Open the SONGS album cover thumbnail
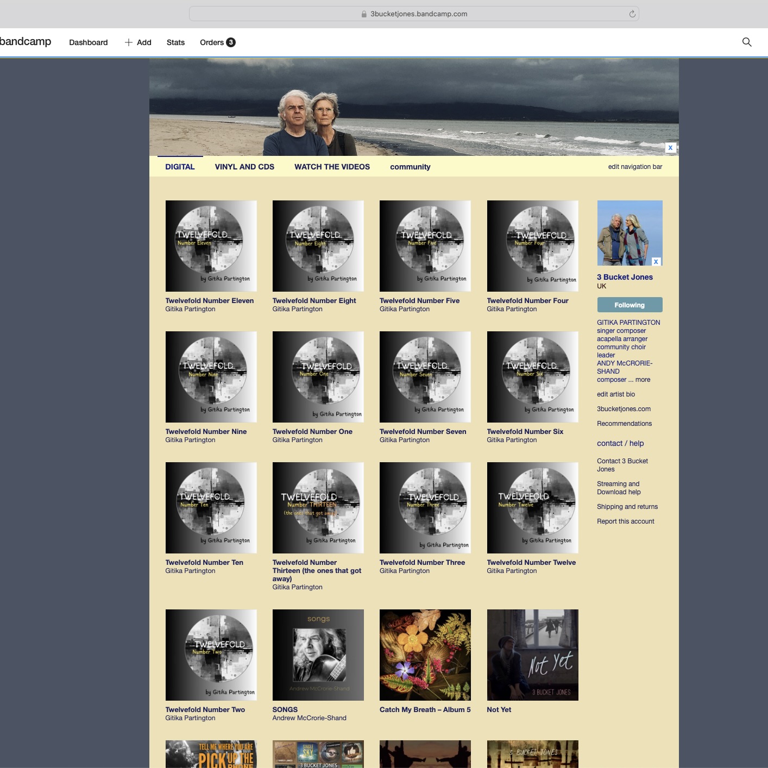 [318, 654]
